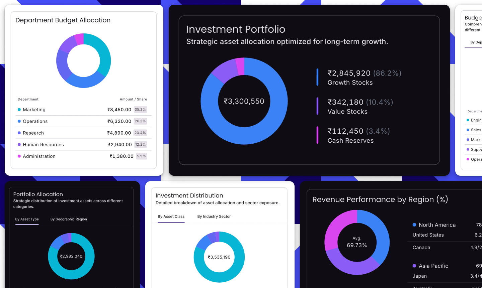482x288 pixels.
Task: Click the blue dot beside Operations
Action: click(x=19, y=121)
